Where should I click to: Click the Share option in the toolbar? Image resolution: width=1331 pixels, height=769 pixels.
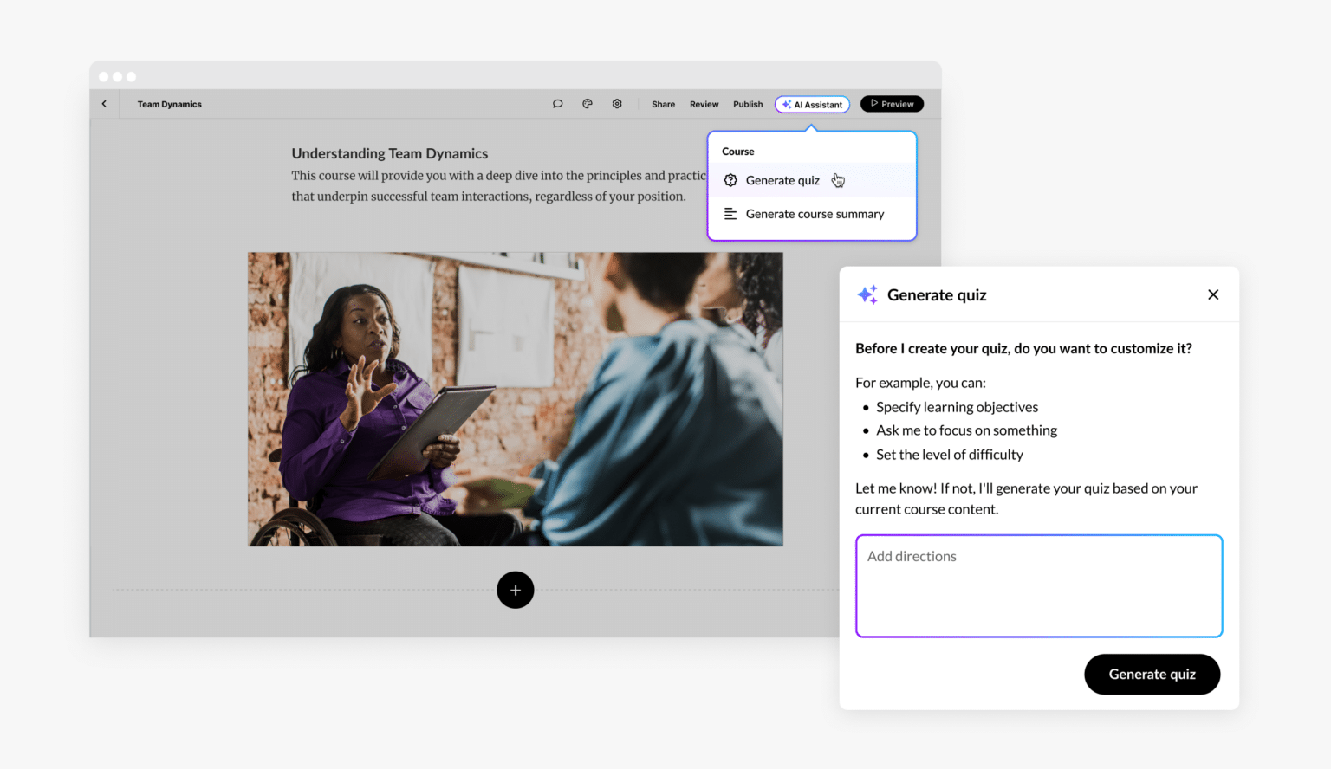click(x=663, y=103)
